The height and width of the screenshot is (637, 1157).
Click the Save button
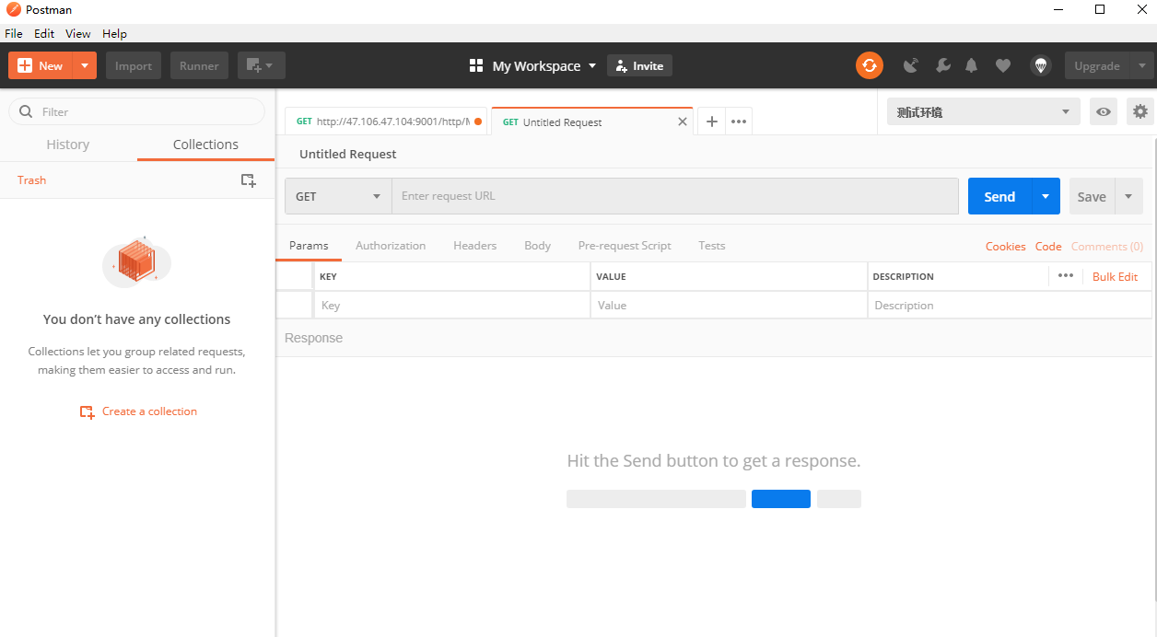[x=1092, y=196]
